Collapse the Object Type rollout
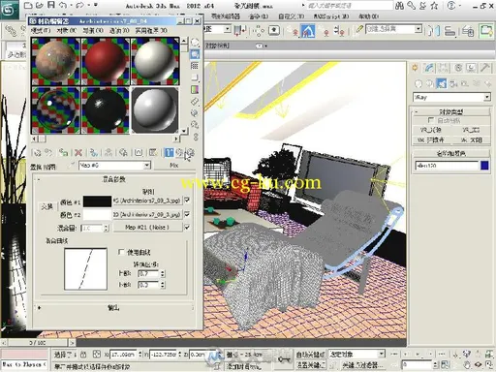 tap(451, 111)
